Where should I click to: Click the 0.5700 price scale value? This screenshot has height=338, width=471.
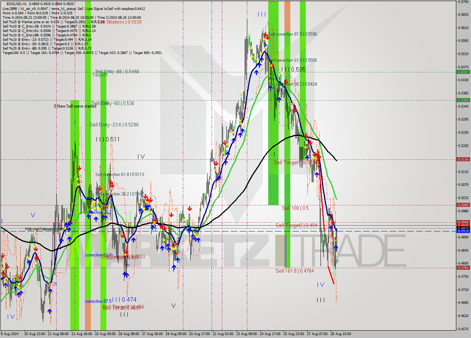click(x=463, y=2)
